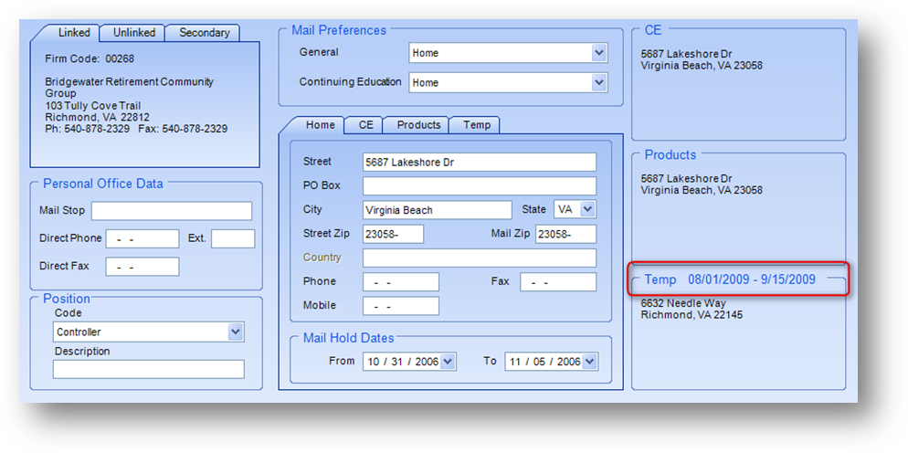Open the Mail Hold From date picker
This screenshot has width=908, height=453.
pos(448,362)
